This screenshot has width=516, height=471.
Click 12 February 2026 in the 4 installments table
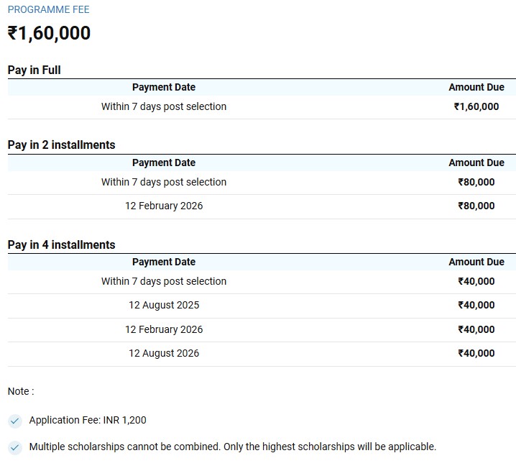pos(164,329)
